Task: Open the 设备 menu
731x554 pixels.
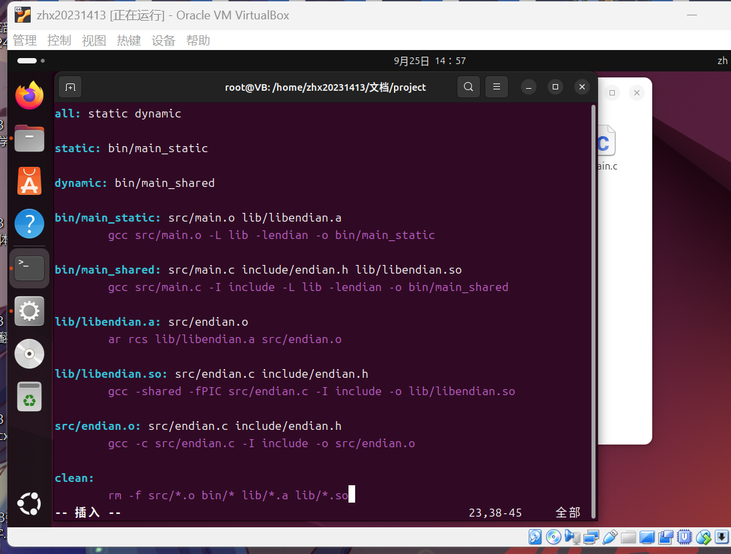Action: point(164,41)
